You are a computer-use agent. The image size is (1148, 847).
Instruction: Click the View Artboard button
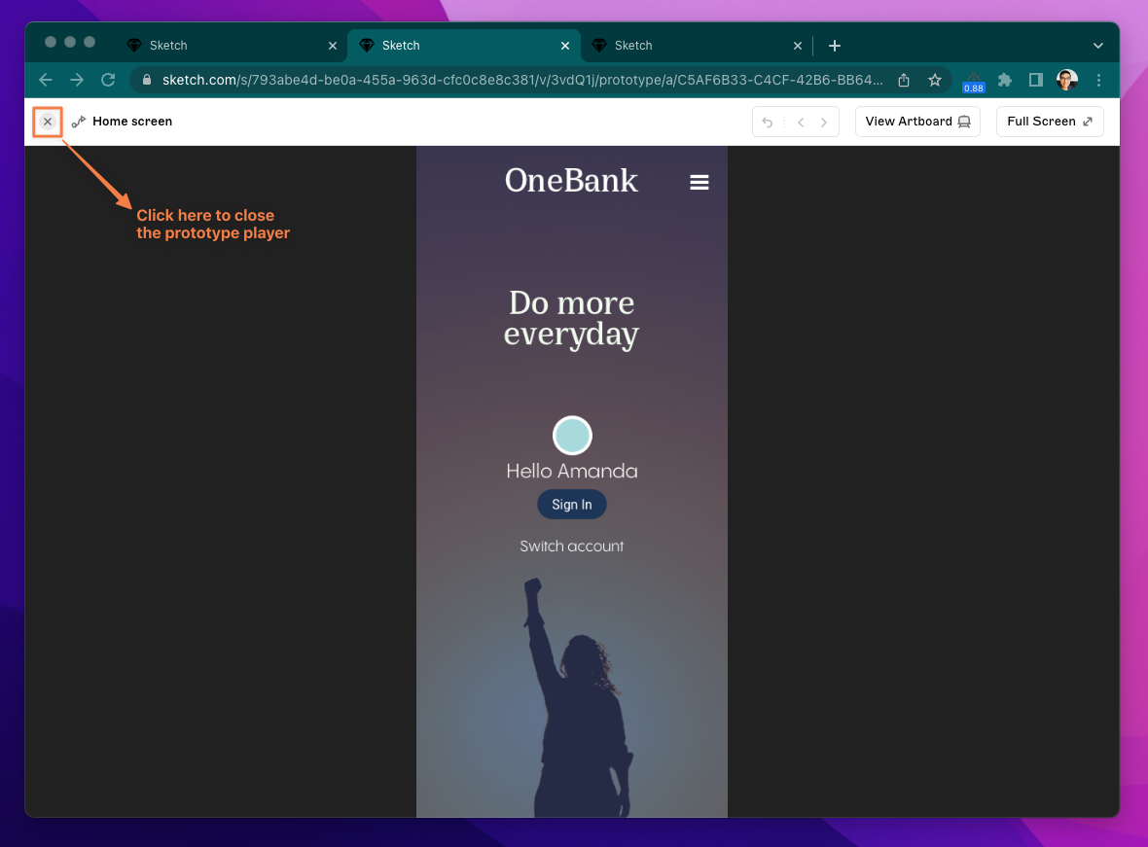(917, 122)
